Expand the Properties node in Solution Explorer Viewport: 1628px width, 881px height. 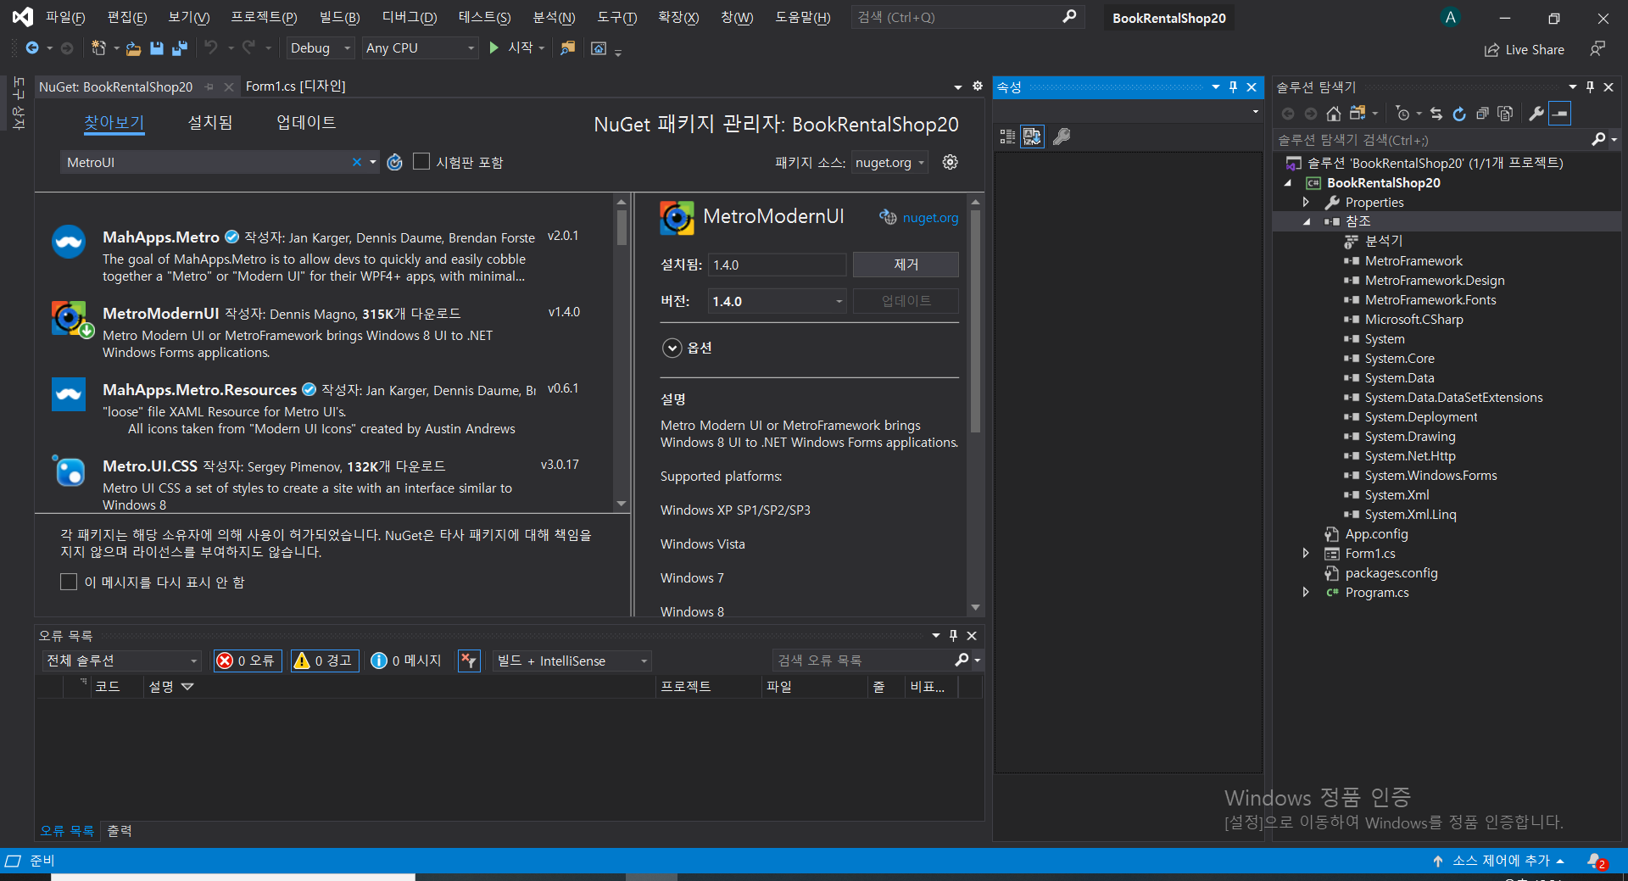click(x=1306, y=202)
